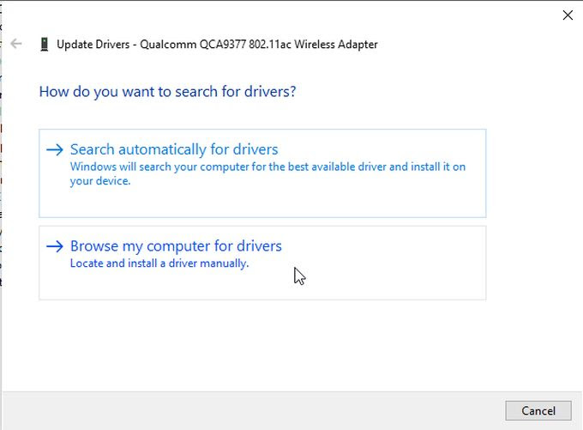Close the Update Drivers window
583x430 pixels.
pos(568,15)
